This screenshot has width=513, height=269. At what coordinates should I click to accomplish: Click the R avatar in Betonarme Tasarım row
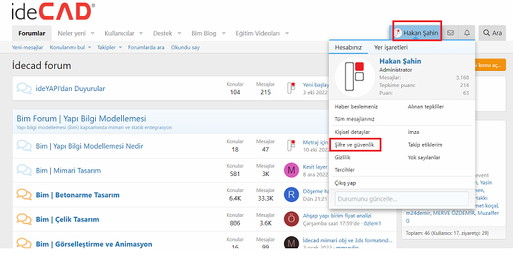[291, 195]
